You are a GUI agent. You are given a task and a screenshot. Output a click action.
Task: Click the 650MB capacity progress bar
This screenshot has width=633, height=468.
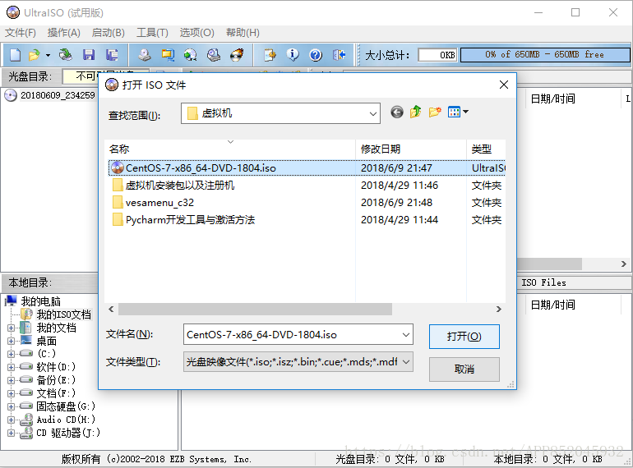tap(544, 55)
